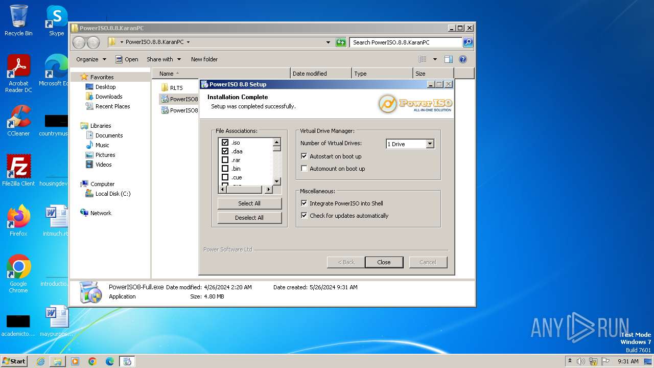
Task: Click Close to finish setup
Action: [x=384, y=262]
